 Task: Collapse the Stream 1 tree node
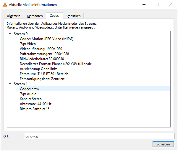10,84
